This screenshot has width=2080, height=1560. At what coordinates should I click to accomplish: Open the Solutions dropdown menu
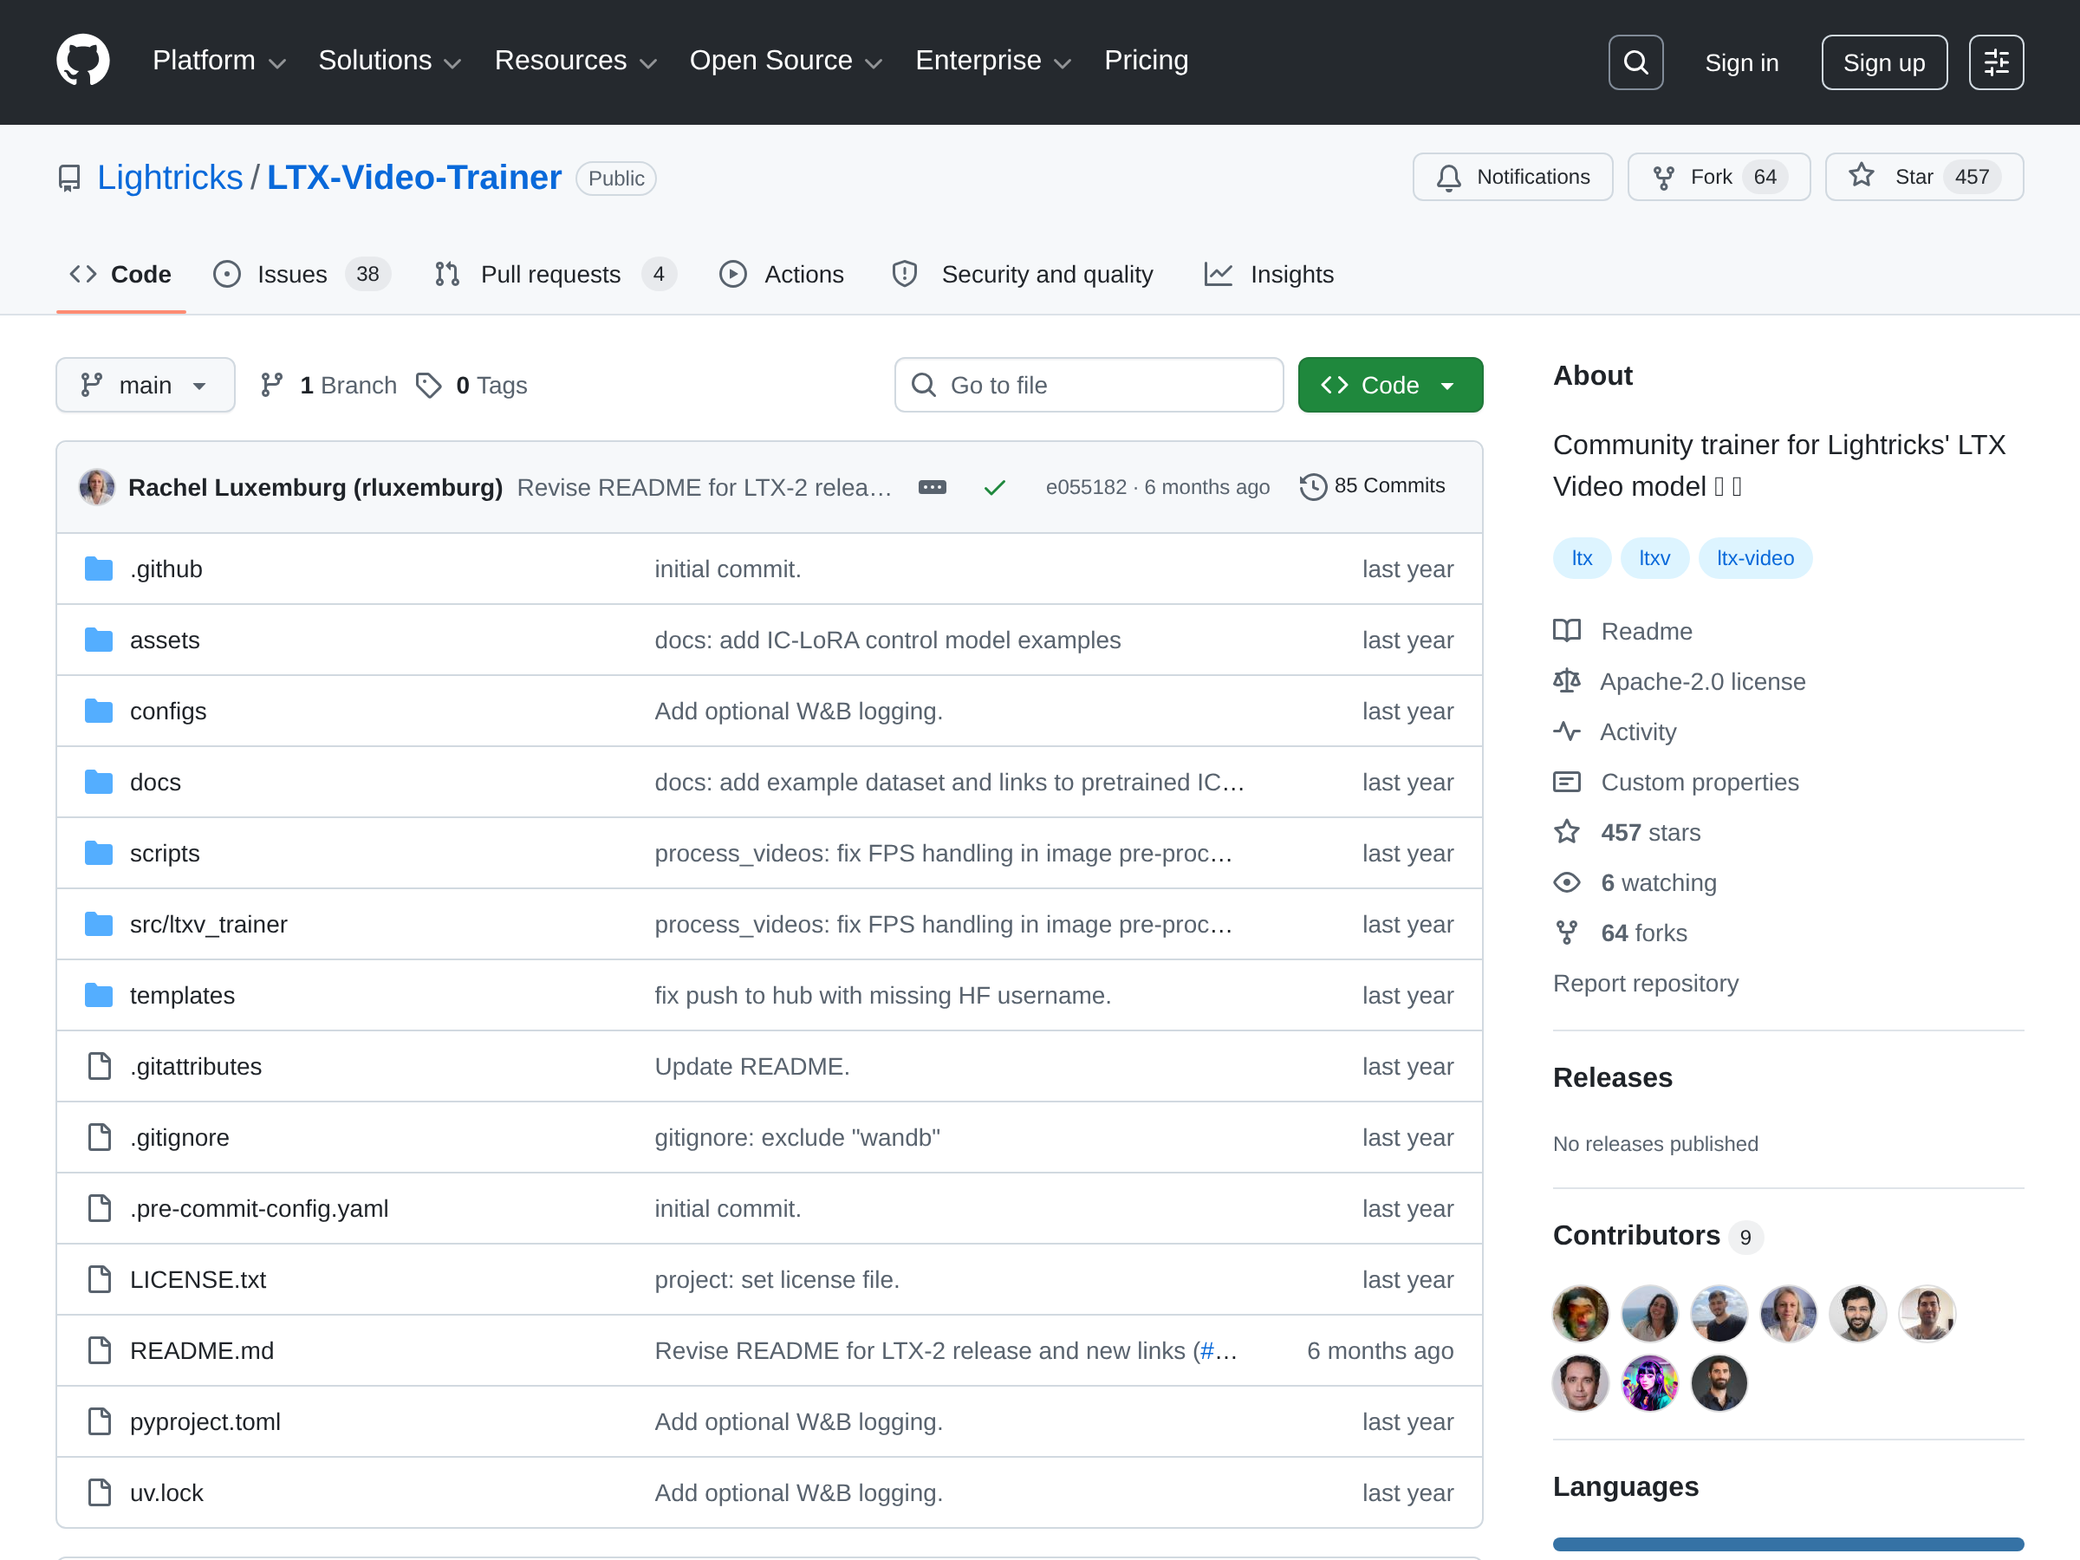click(389, 62)
